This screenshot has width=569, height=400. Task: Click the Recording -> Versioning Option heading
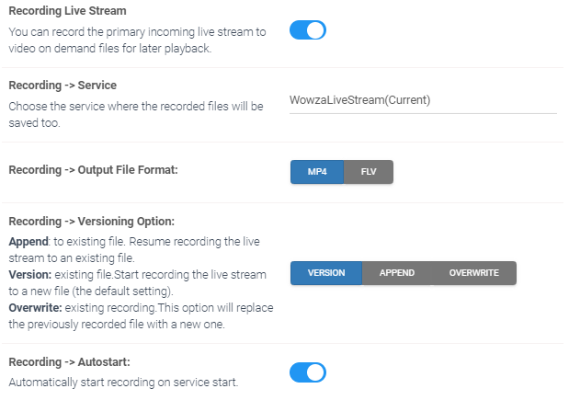(91, 222)
